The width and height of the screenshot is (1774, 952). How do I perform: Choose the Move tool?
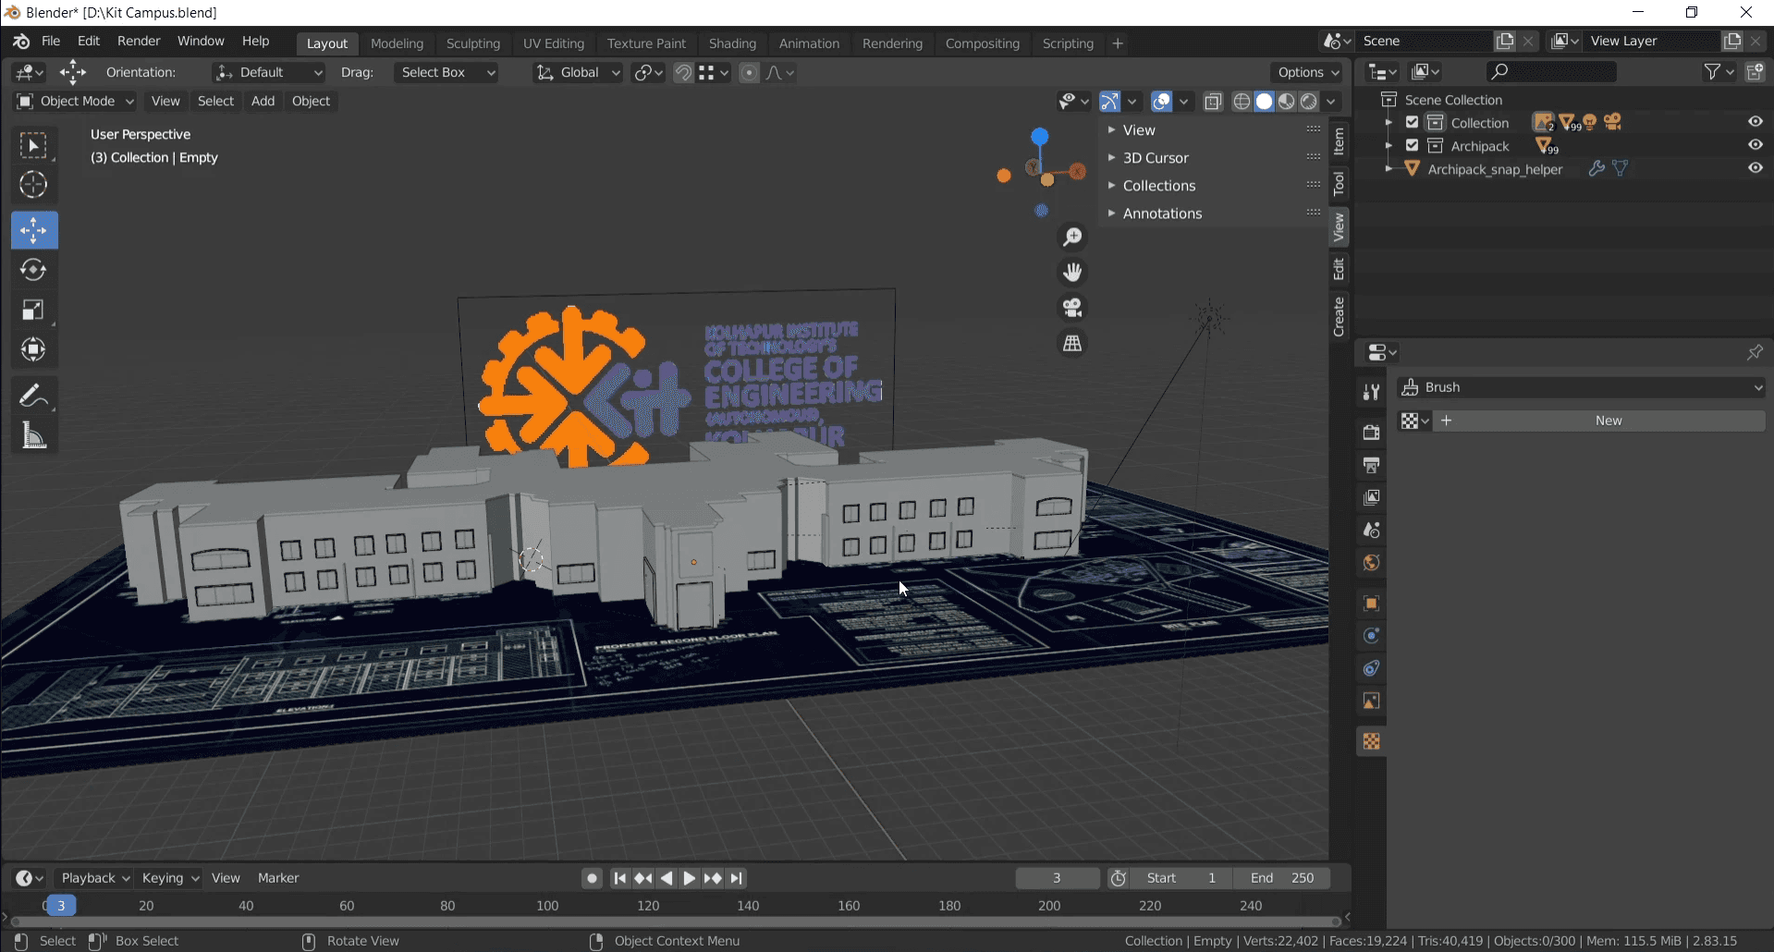(34, 230)
